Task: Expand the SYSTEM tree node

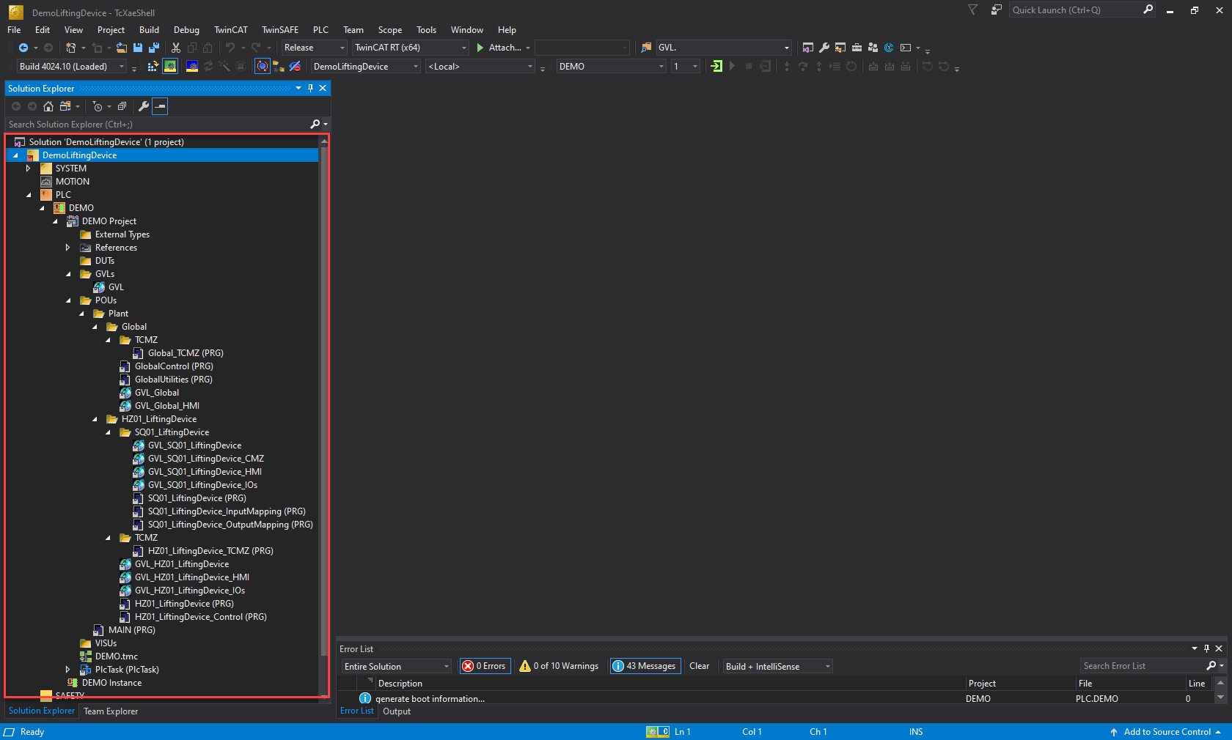Action: 29,169
